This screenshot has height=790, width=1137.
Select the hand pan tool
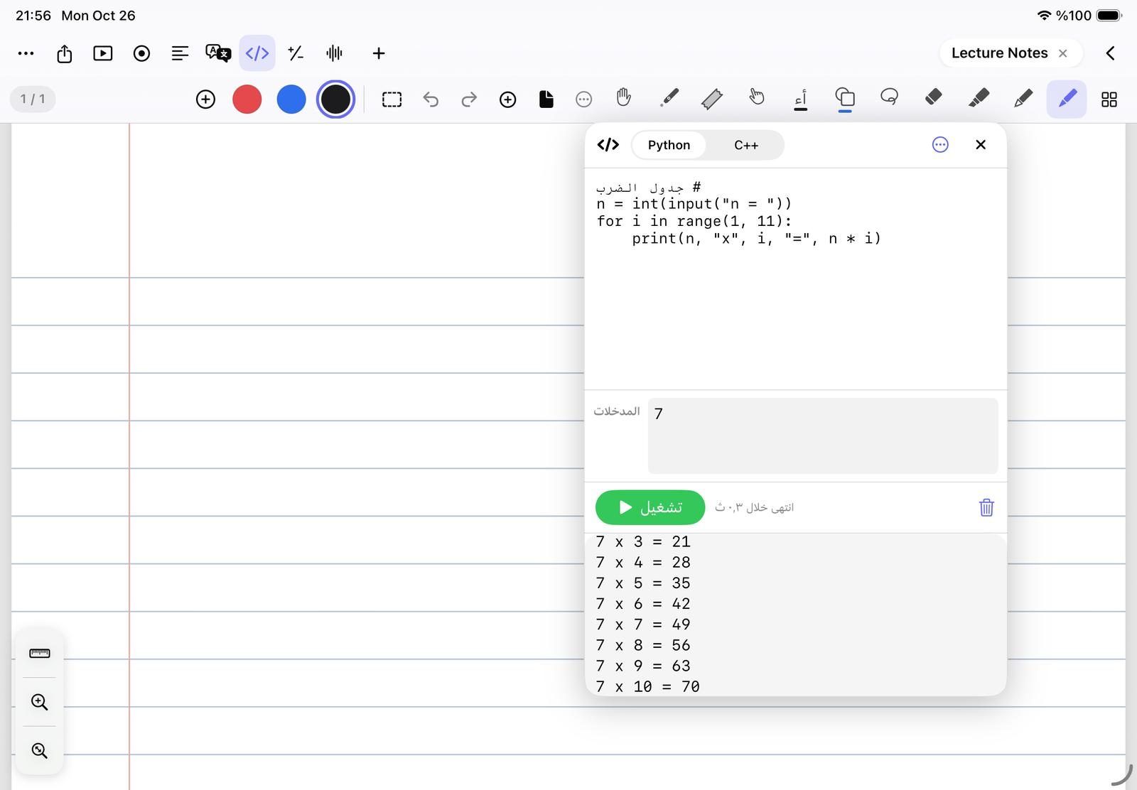(623, 97)
